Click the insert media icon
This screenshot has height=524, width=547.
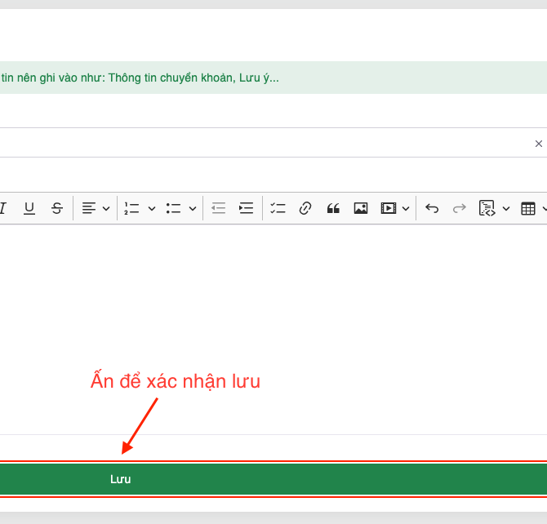tap(388, 208)
